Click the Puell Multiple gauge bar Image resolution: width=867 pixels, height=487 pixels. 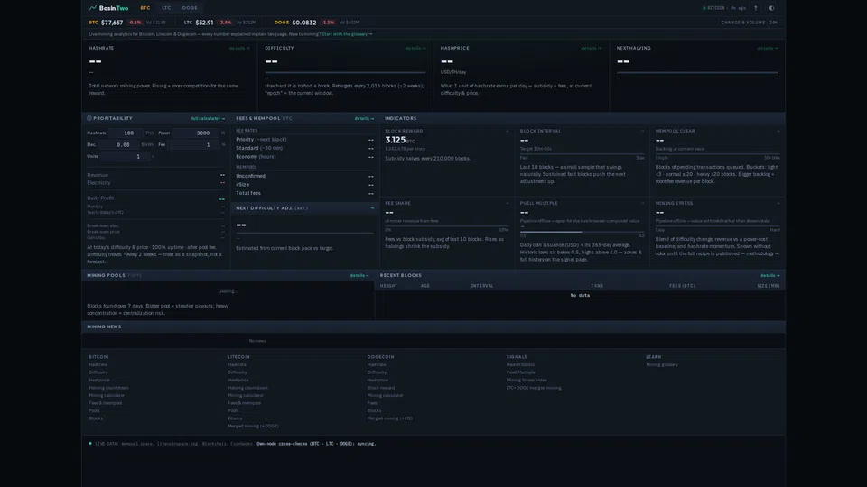583,232
